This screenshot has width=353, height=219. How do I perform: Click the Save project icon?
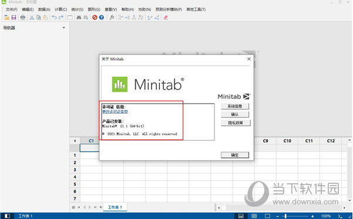tap(14, 18)
